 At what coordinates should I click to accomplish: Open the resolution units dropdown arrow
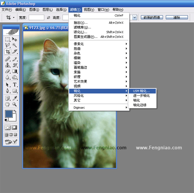pyautogui.click(x=135, y=17)
